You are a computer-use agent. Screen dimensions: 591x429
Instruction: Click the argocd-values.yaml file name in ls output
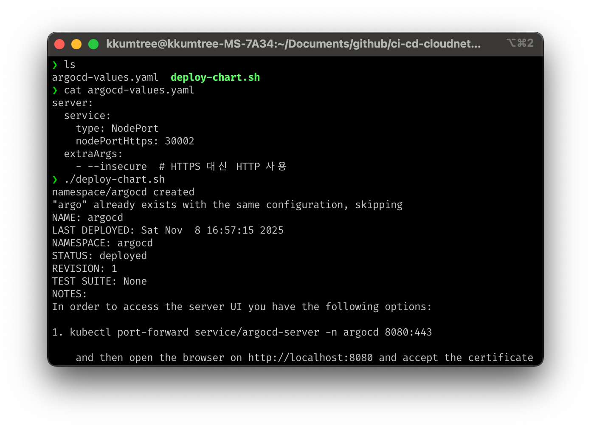[x=105, y=77]
